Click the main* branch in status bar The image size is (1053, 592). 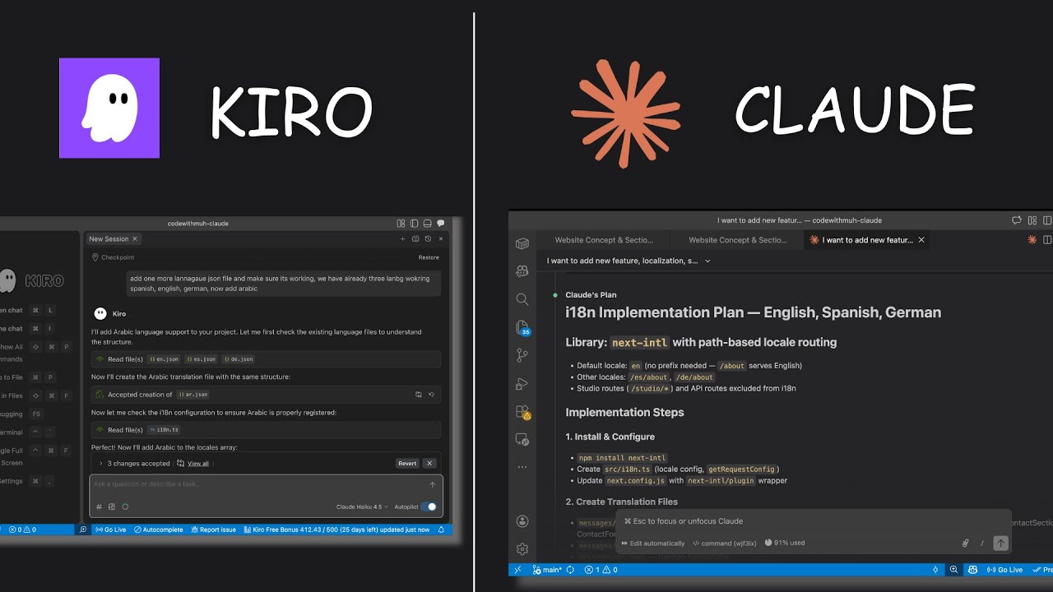point(547,569)
